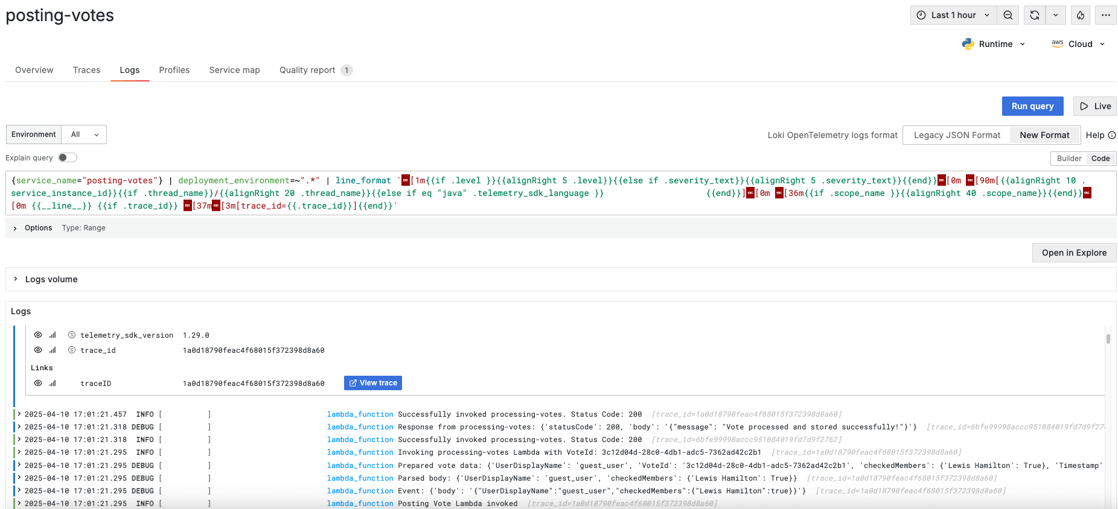Screen dimensions: 1118x509
Task: Click the Run query button
Action: [1032, 106]
